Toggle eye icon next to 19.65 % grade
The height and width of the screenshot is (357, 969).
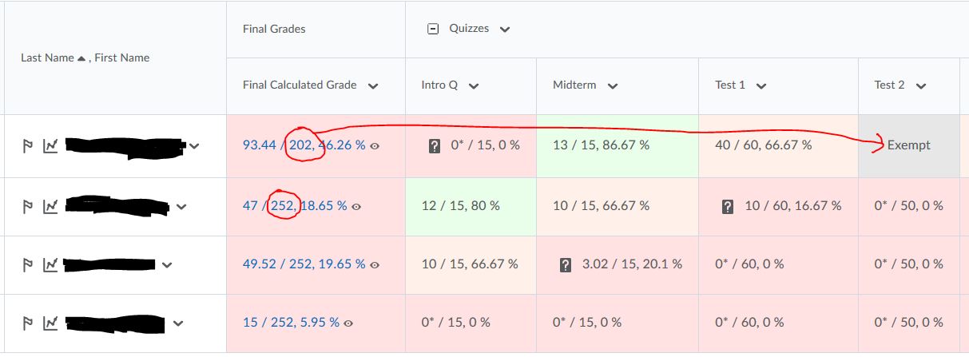[x=375, y=265]
